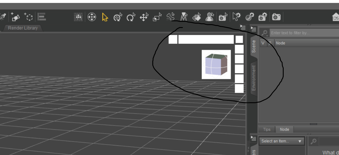Switch to the Node tab
Viewport: 339px width, 155px height.
click(284, 129)
